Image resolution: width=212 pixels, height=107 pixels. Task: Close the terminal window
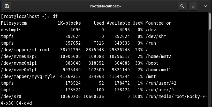click(206, 6)
